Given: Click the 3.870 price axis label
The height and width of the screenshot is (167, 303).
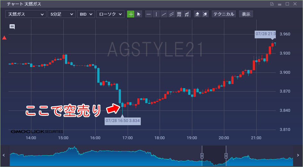Looking at the screenshot, I should [x=285, y=91].
